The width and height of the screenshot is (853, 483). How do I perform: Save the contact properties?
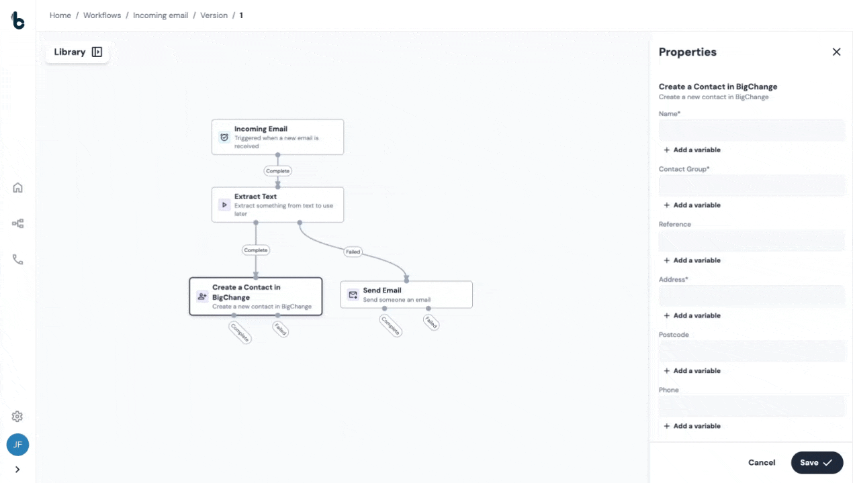pyautogui.click(x=816, y=463)
